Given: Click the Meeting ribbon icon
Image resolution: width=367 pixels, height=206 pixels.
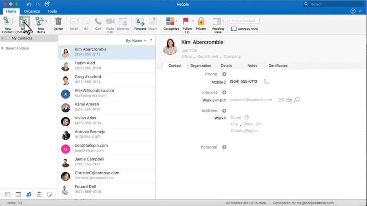Looking at the screenshot, I should pyautogui.click(x=123, y=24).
